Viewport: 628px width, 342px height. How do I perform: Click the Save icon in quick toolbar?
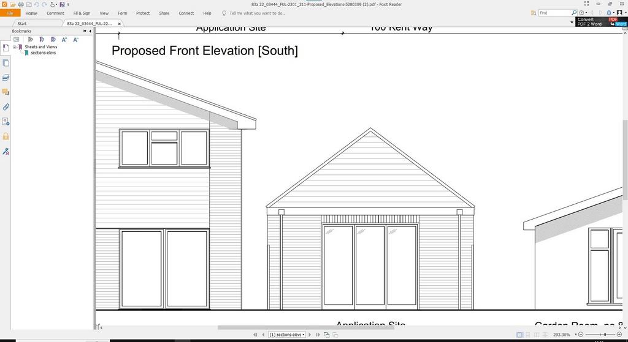pos(62,4)
